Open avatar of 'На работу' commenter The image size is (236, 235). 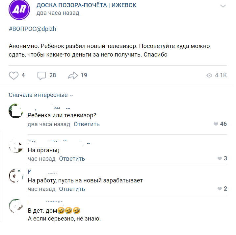pos(16,176)
